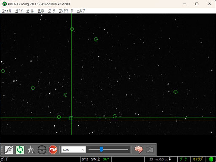Click the USB connect equipment icon
This screenshot has width=216, height=162.
tap(9, 150)
